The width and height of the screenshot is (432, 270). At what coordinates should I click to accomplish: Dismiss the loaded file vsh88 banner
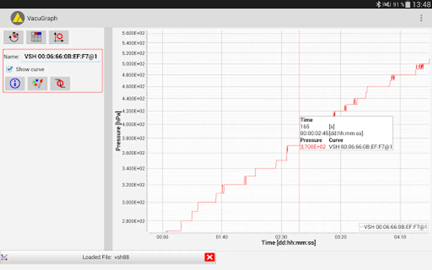[x=209, y=257]
